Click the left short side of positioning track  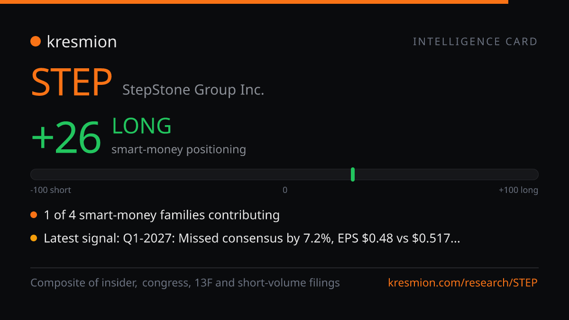tap(157, 174)
